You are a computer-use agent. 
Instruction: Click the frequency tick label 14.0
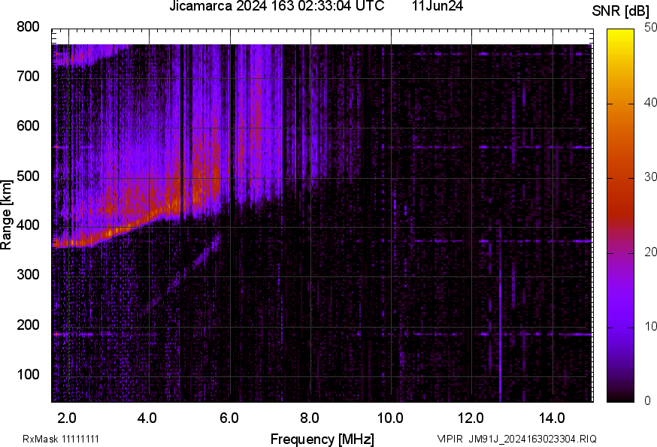pyautogui.click(x=552, y=418)
